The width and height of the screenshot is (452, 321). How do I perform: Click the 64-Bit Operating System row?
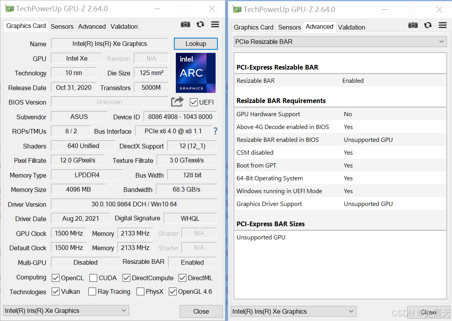340,178
